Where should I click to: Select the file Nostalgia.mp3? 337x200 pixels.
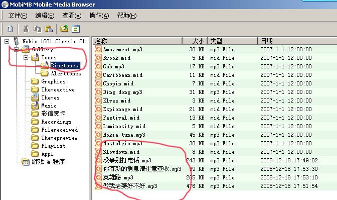pyautogui.click(x=123, y=143)
